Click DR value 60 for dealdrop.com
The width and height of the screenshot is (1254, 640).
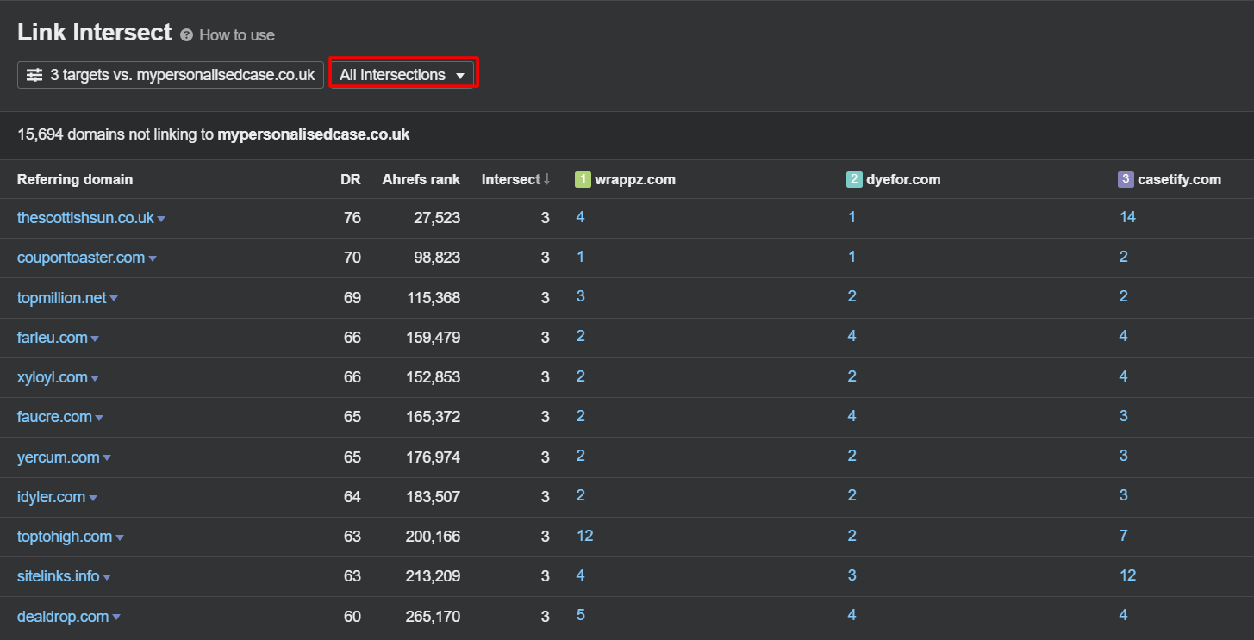(x=352, y=617)
